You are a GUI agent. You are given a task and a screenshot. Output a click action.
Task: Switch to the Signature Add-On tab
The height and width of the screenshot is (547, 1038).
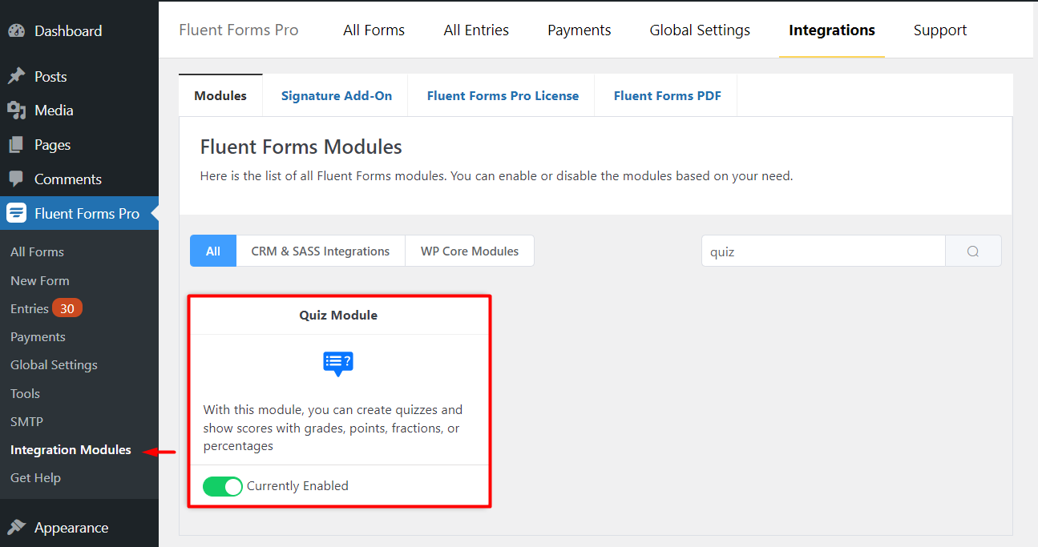(x=337, y=95)
